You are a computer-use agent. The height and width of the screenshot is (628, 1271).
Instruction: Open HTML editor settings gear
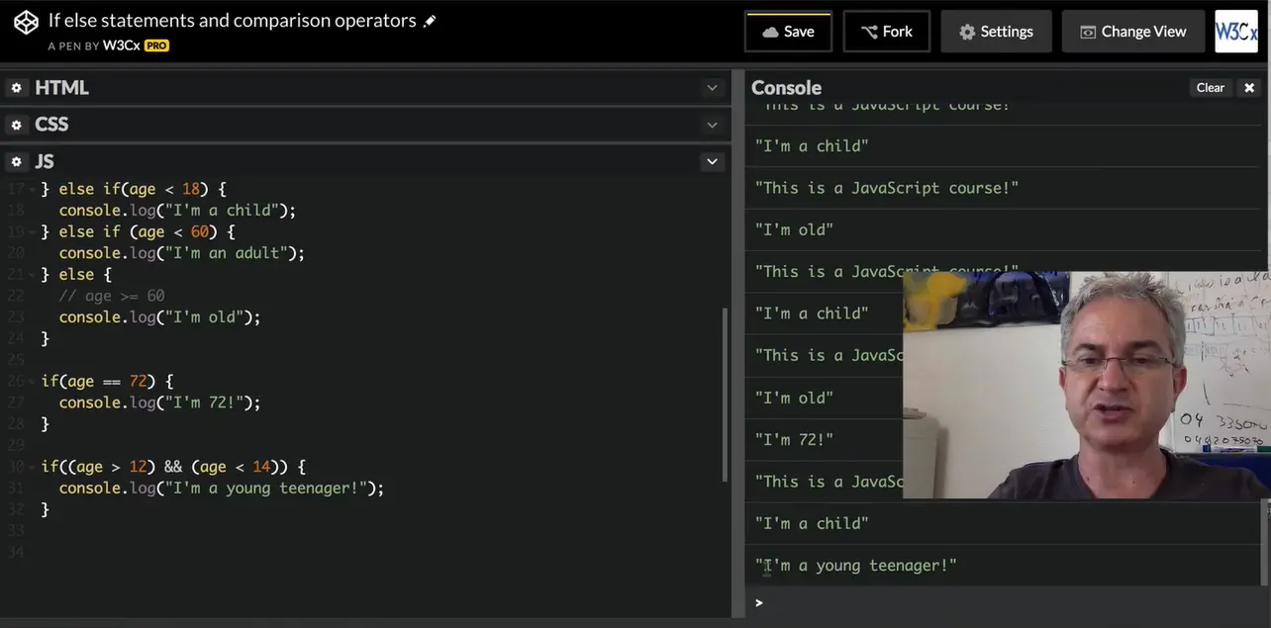click(17, 88)
